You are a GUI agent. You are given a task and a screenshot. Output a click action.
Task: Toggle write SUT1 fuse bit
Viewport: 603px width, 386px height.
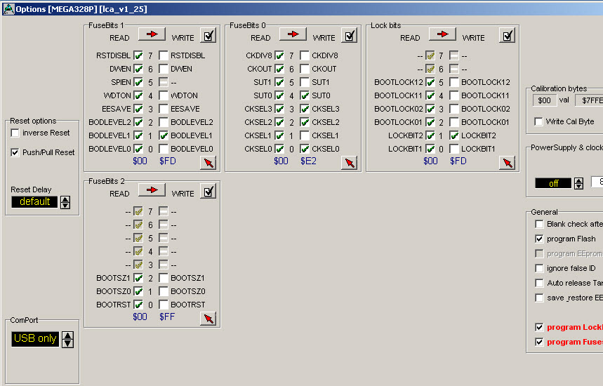coord(305,82)
